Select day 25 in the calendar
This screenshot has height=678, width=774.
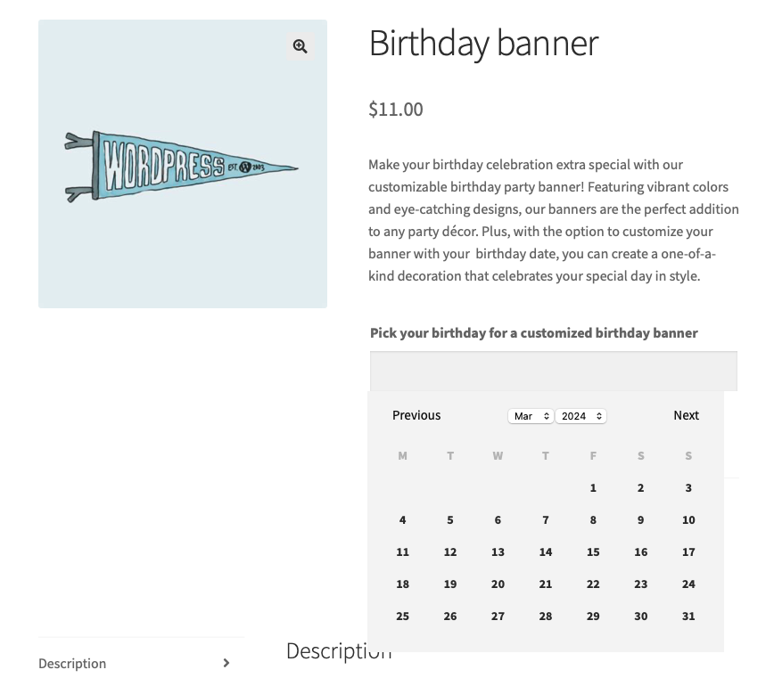[x=403, y=617]
